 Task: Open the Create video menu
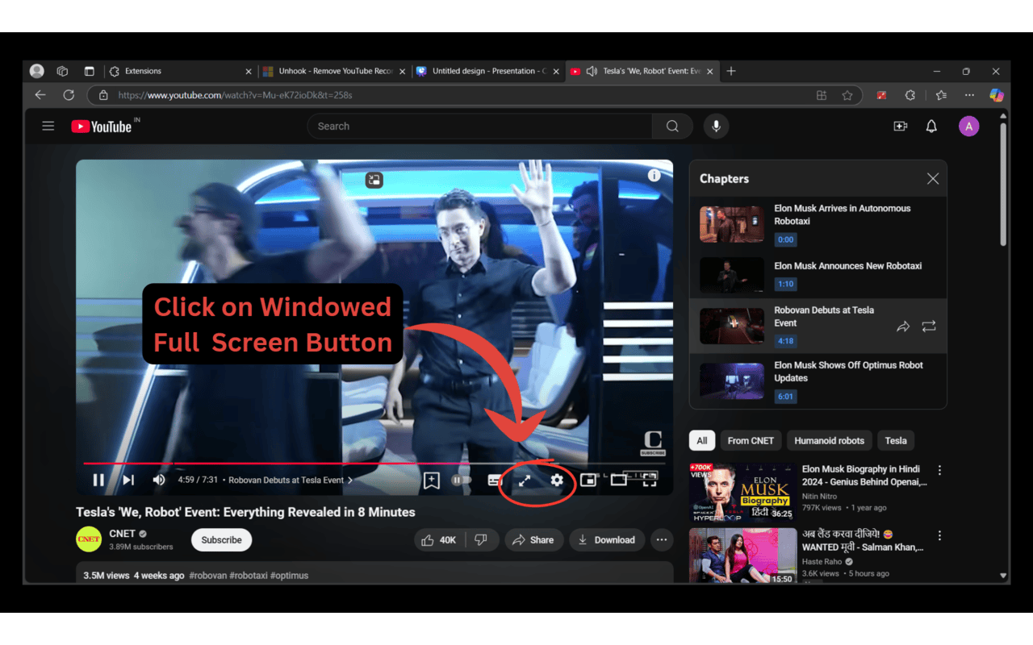point(901,127)
